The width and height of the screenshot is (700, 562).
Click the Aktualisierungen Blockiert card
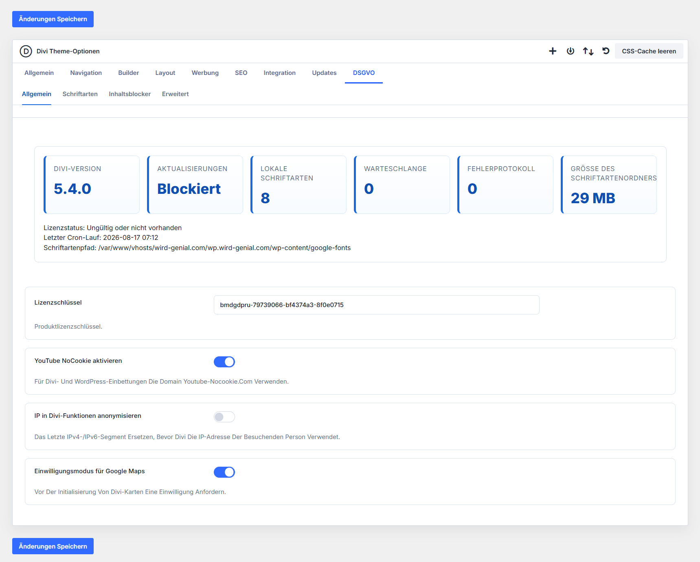[195, 184]
